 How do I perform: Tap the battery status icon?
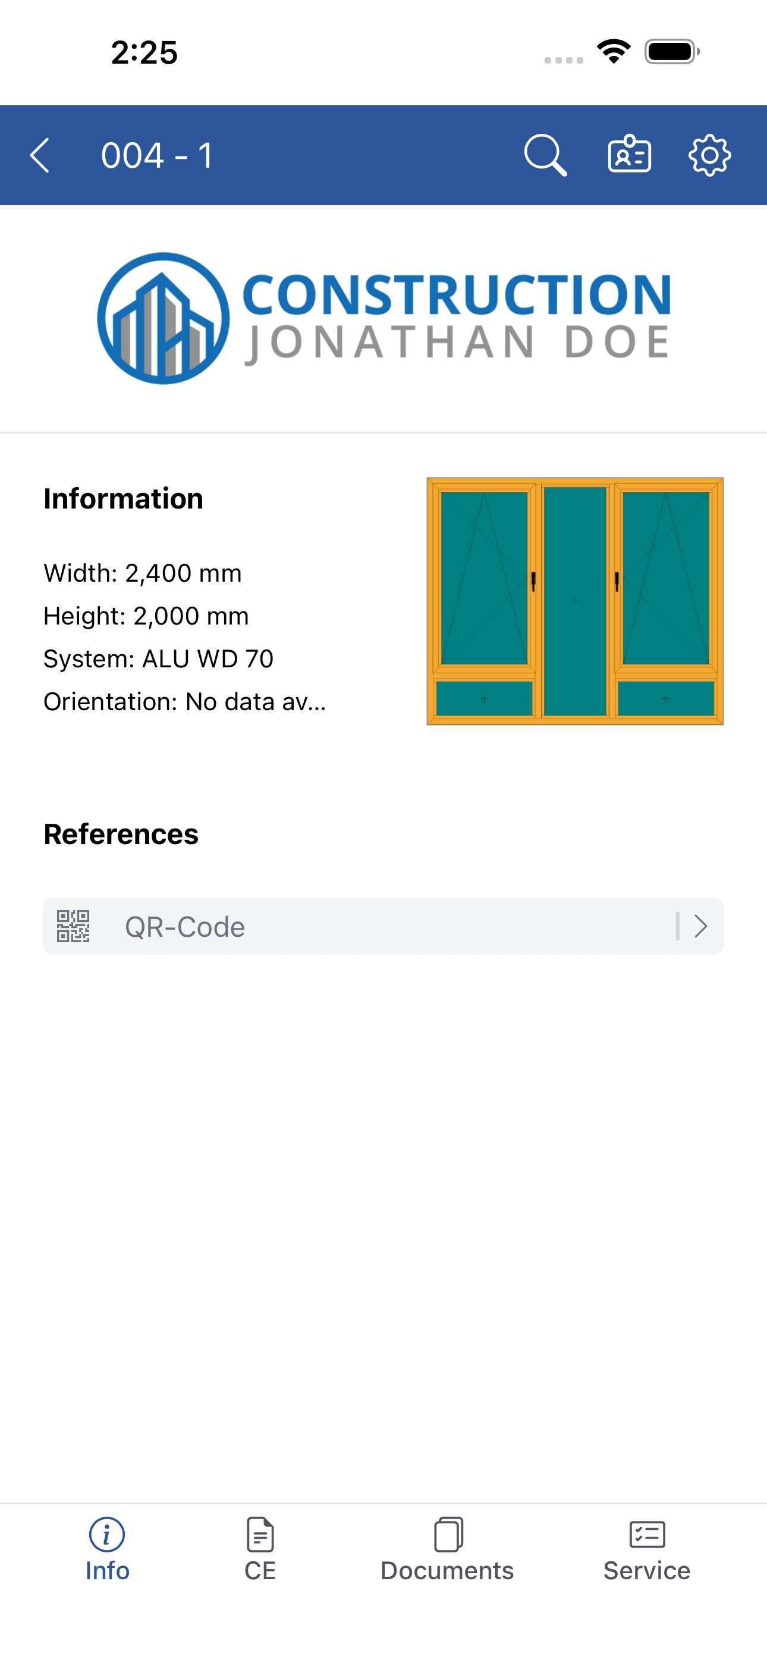coord(672,52)
